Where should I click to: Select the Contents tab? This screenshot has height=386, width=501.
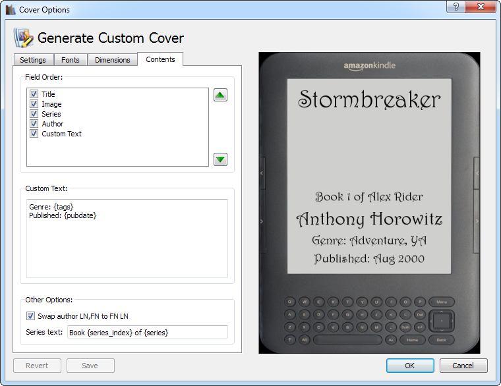tap(160, 59)
